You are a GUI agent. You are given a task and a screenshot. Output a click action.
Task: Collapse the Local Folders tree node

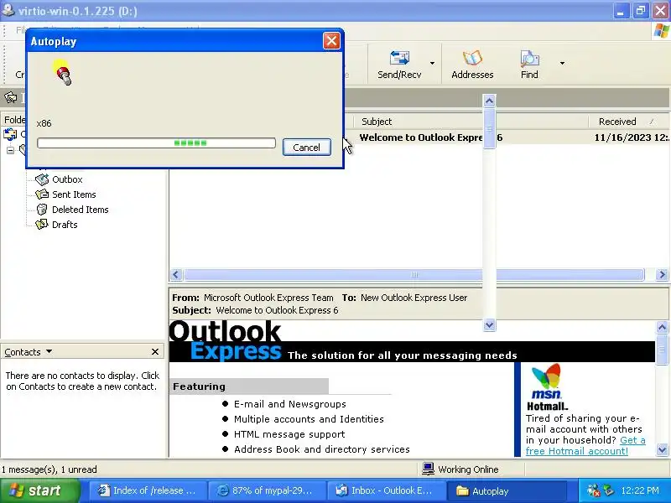coord(10,150)
